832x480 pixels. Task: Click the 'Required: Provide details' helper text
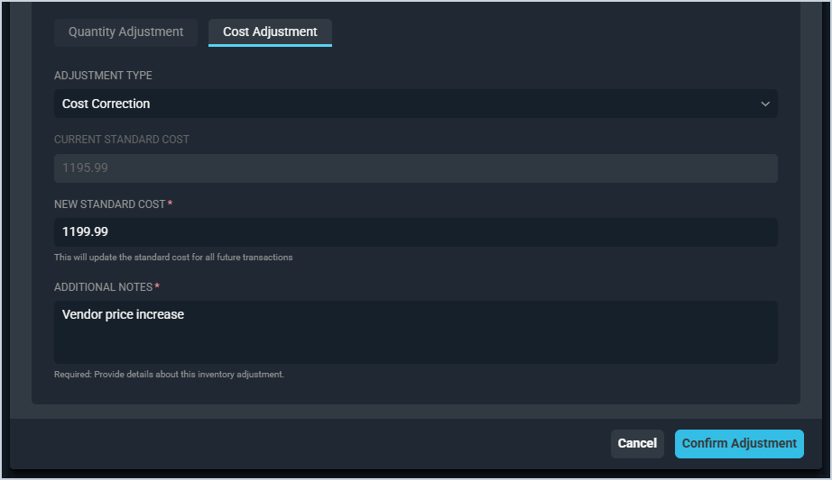pos(169,374)
